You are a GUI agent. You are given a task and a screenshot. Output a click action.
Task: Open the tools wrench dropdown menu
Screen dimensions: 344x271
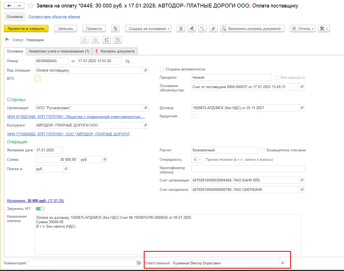324,28
